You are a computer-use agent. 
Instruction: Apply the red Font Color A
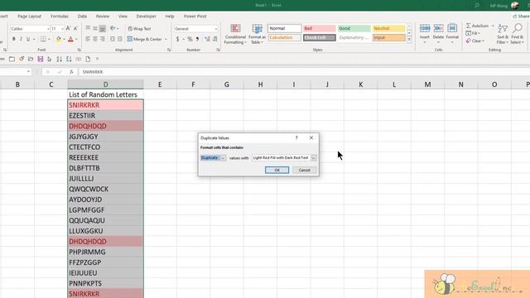click(x=70, y=39)
